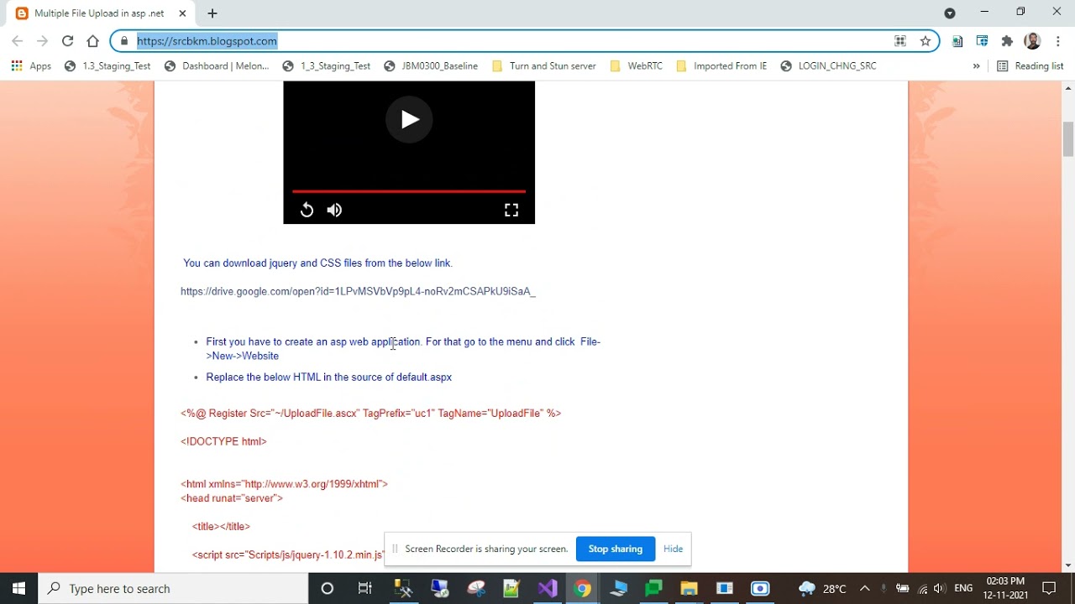Go to the browser home page

click(93, 41)
